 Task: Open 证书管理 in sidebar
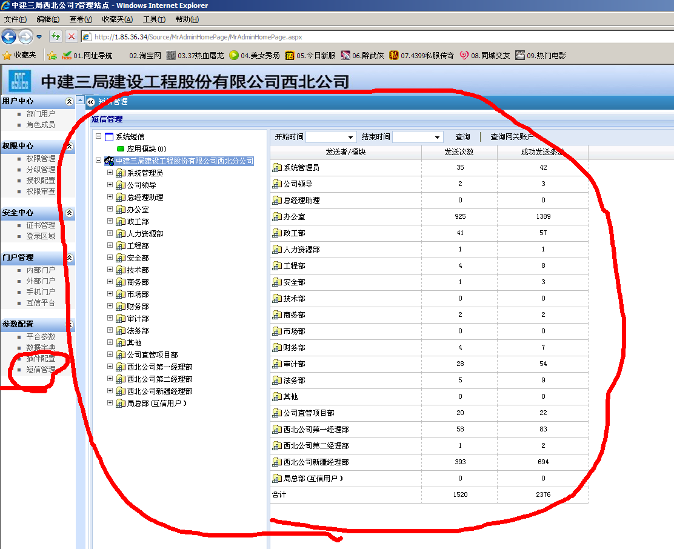[41, 225]
